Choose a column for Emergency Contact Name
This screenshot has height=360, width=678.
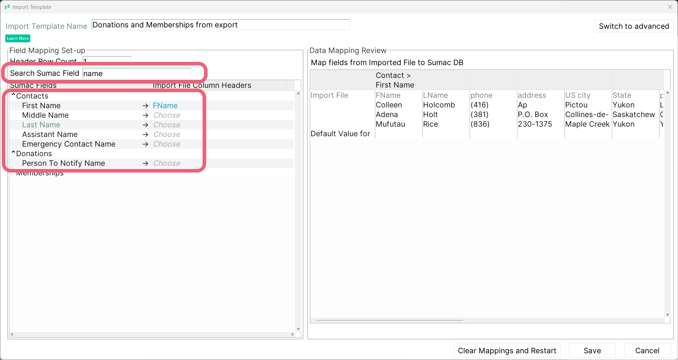coord(167,144)
